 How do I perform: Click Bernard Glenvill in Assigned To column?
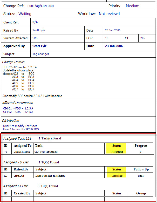point(23,152)
